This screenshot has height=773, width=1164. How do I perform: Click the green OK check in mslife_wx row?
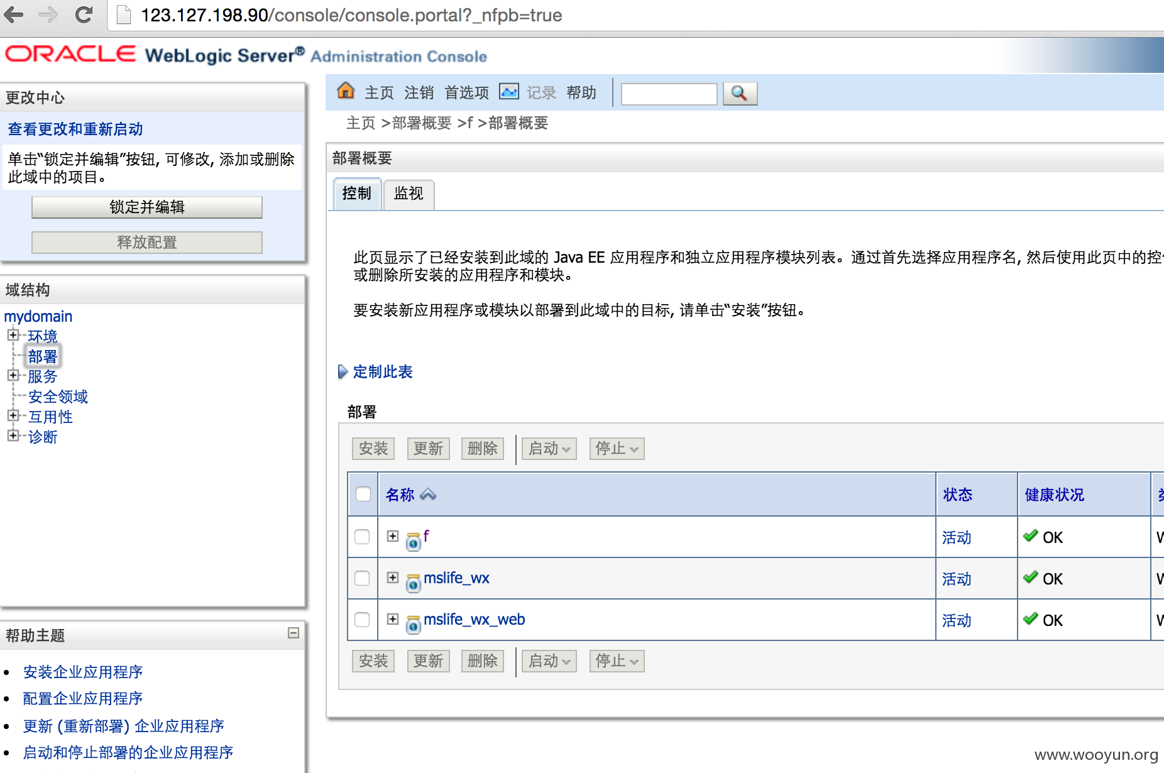(1031, 577)
